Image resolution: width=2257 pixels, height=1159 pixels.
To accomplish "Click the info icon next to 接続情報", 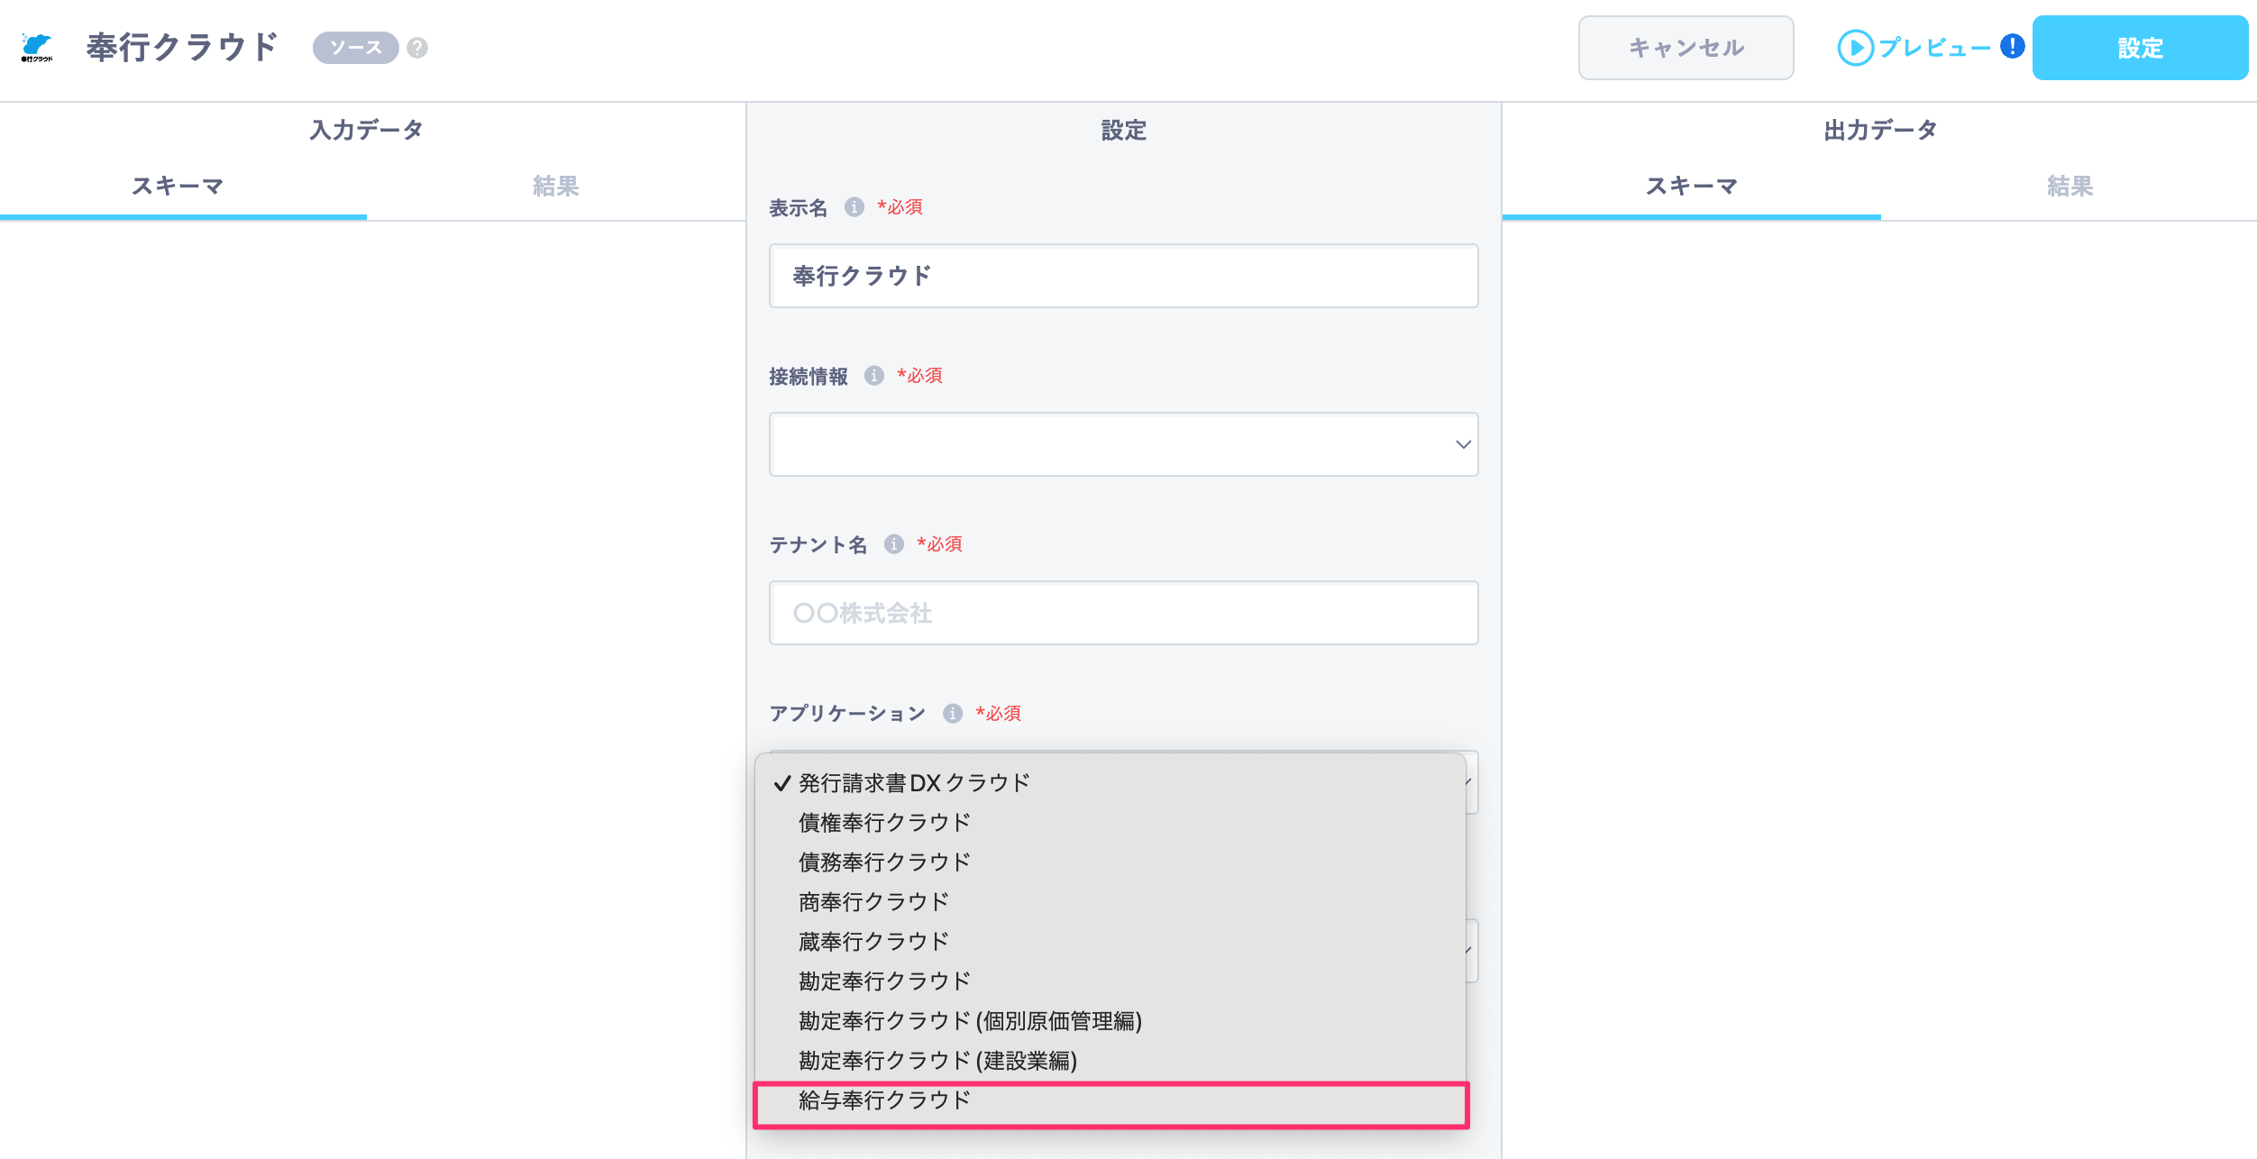I will click(874, 376).
